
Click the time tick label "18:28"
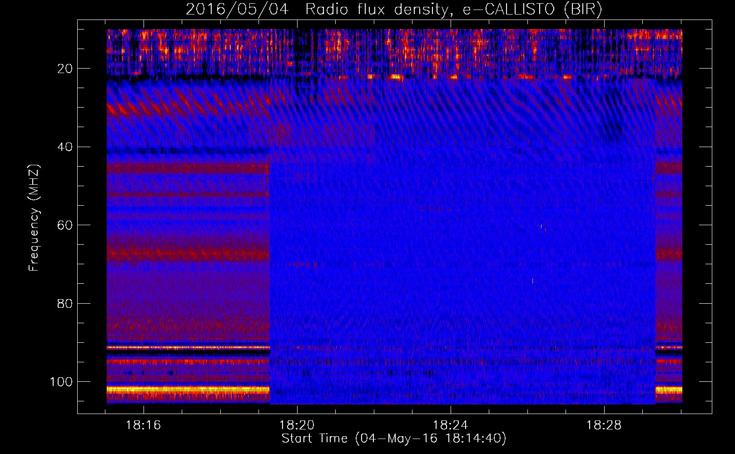[604, 425]
